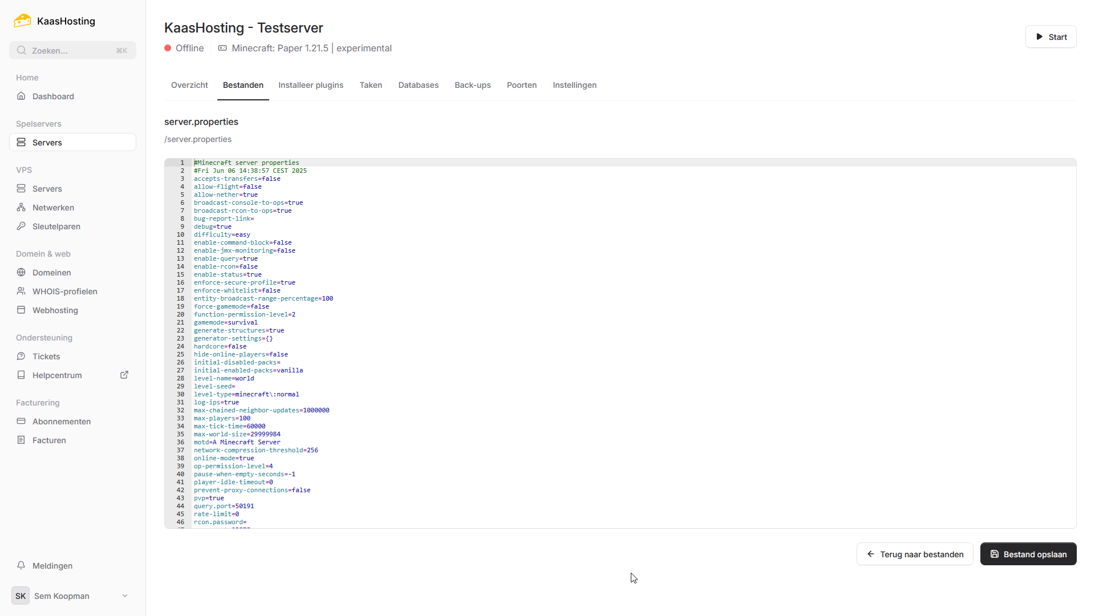Click the Tickets chat bubble icon
This screenshot has height=616, width=1095.
point(21,356)
